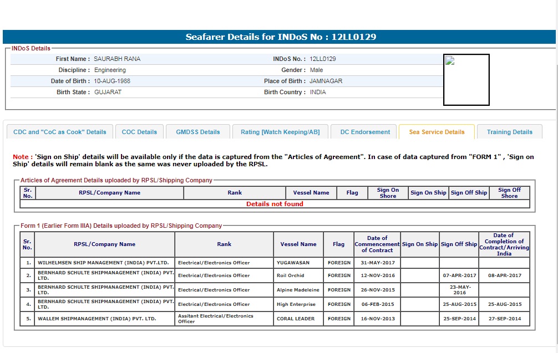Select the Rating [Watch Keeping/AB] tab
This screenshot has width=558, height=353.
(x=280, y=132)
